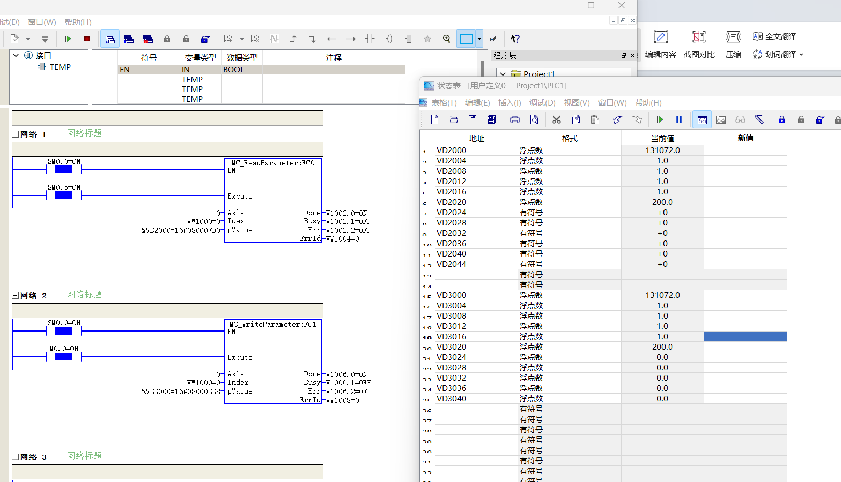Viewport: 841px width, 482px height.
Task: Open print preview in status table toolbar
Action: [x=534, y=119]
